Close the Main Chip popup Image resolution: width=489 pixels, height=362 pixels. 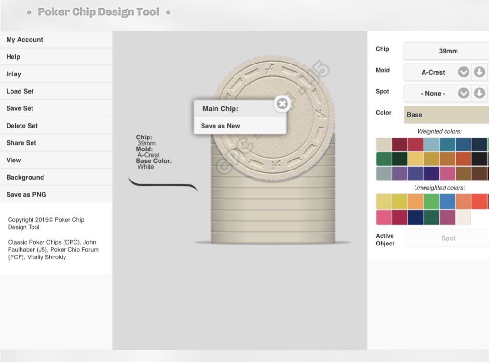pyautogui.click(x=282, y=104)
